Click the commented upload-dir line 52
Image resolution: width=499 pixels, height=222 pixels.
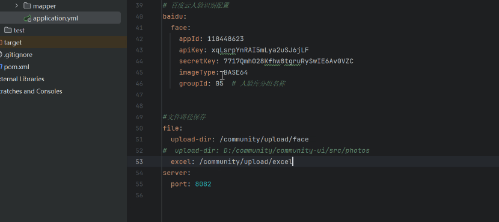tap(266, 150)
